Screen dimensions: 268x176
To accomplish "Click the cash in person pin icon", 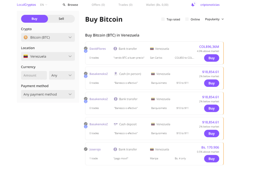I will point(116,74).
